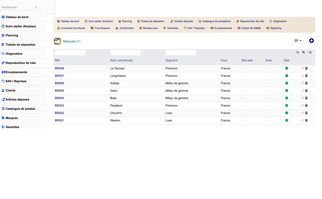
Task: Open brand reference BR003
Action: tap(60, 106)
